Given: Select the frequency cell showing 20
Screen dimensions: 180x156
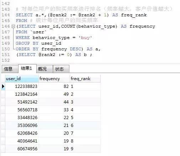Looking at the screenshot, I should point(54,133).
